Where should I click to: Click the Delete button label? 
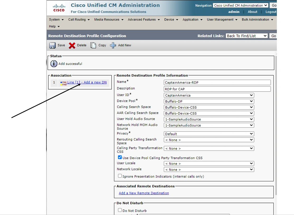point(82,45)
